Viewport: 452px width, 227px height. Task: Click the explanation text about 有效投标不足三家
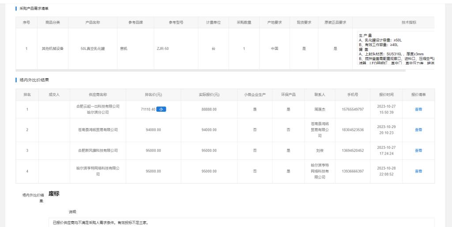tap(101, 222)
